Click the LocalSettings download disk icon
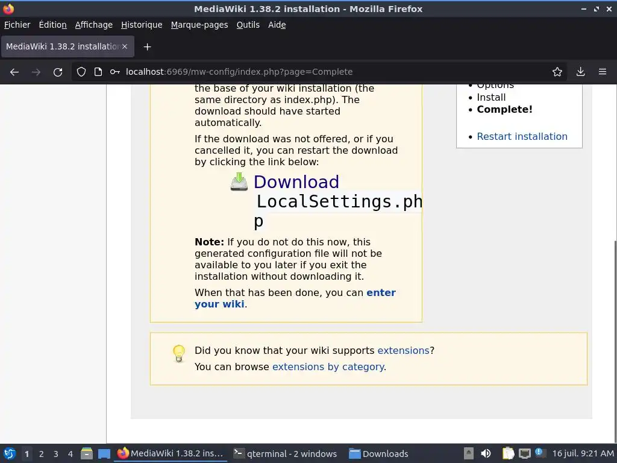This screenshot has height=463, width=617. 239,182
